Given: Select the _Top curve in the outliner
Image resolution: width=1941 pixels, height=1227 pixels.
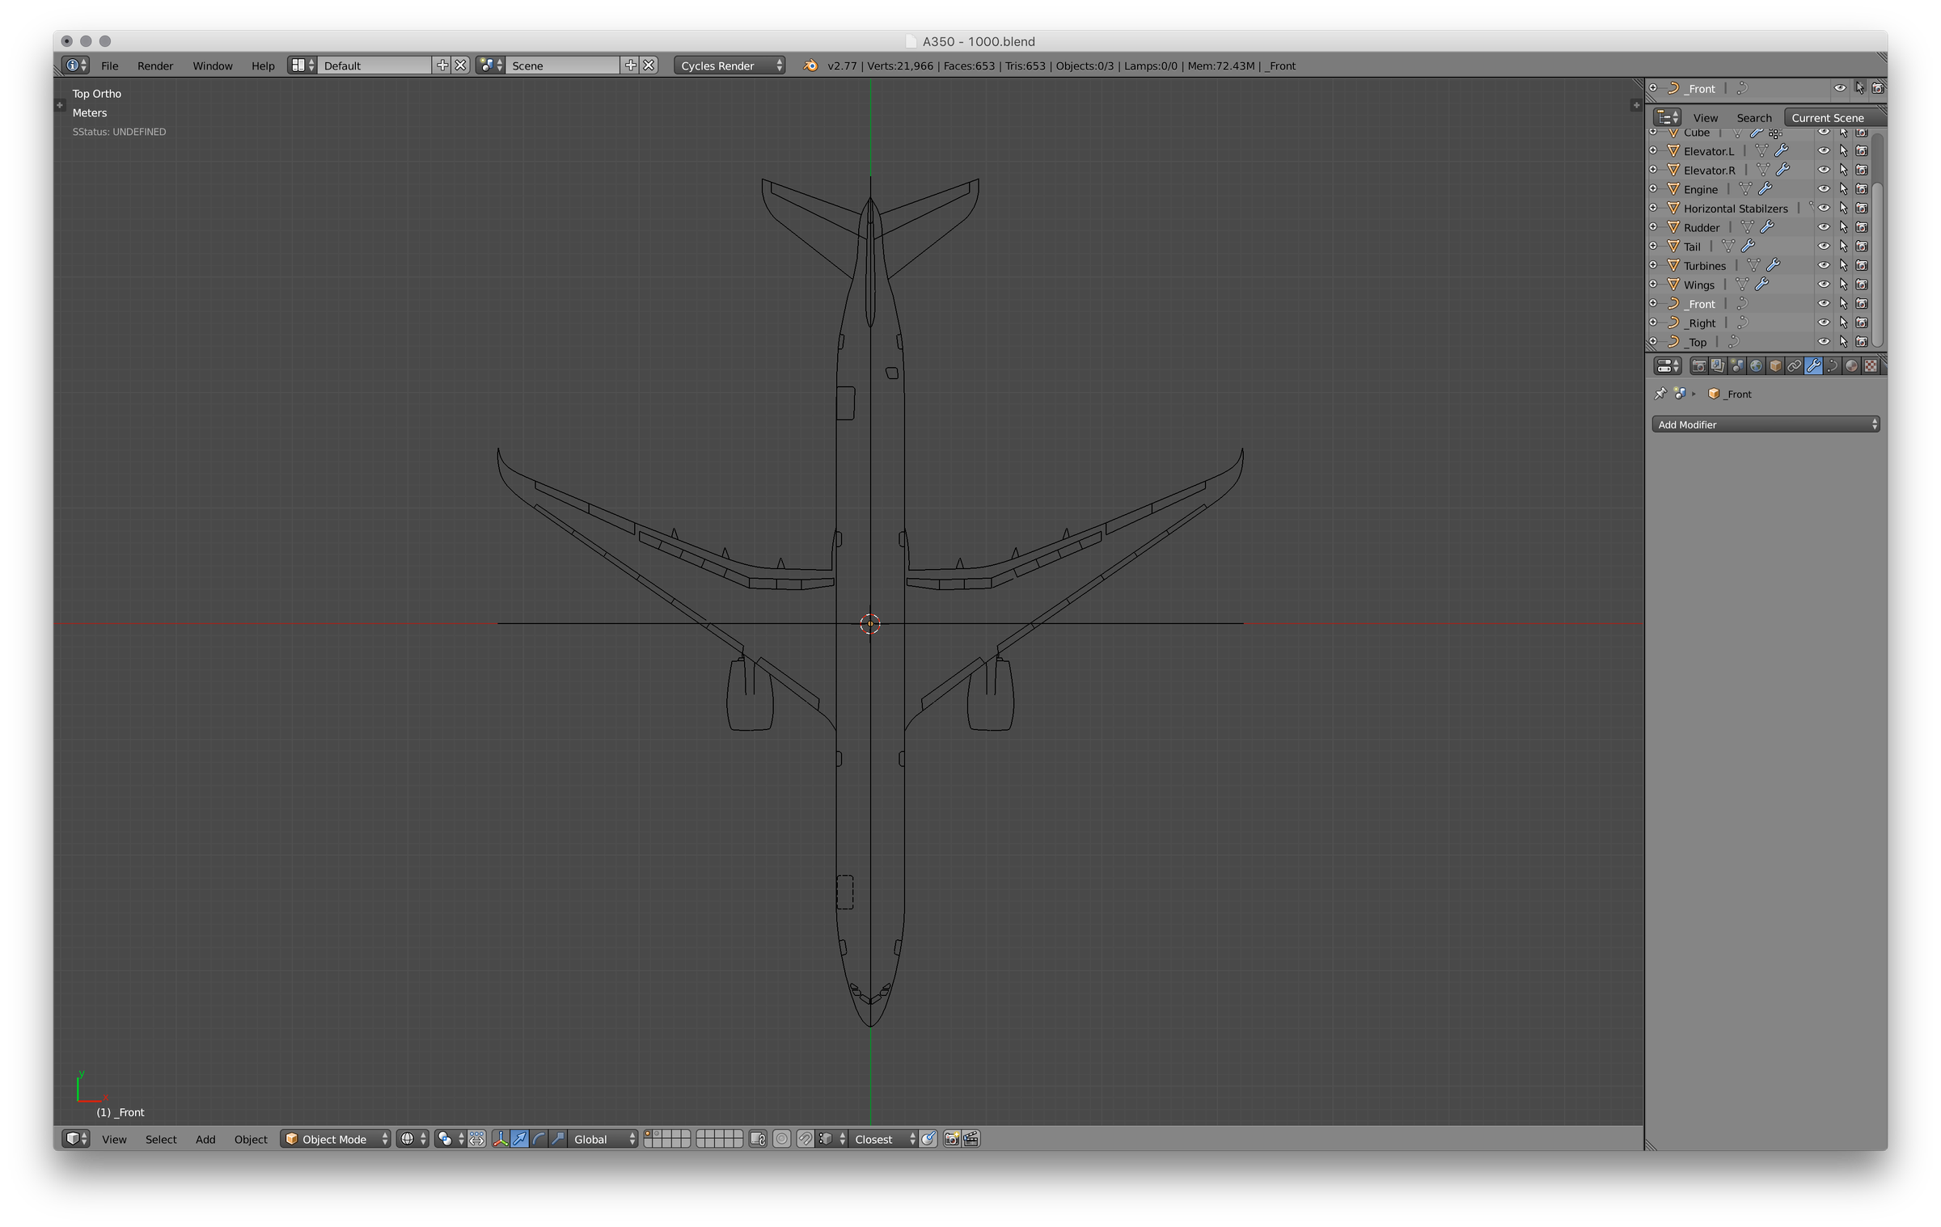Looking at the screenshot, I should (1697, 342).
